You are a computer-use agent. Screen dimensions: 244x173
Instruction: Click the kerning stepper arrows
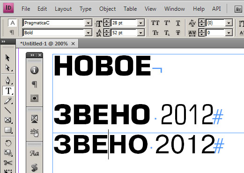201,23
